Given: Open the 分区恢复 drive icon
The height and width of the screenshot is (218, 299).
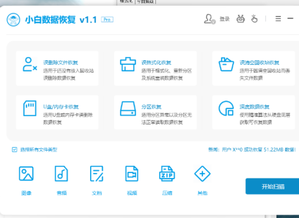Looking at the screenshot, I should (128, 108).
